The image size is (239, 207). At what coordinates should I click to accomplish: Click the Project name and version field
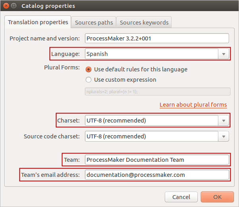pos(157,38)
